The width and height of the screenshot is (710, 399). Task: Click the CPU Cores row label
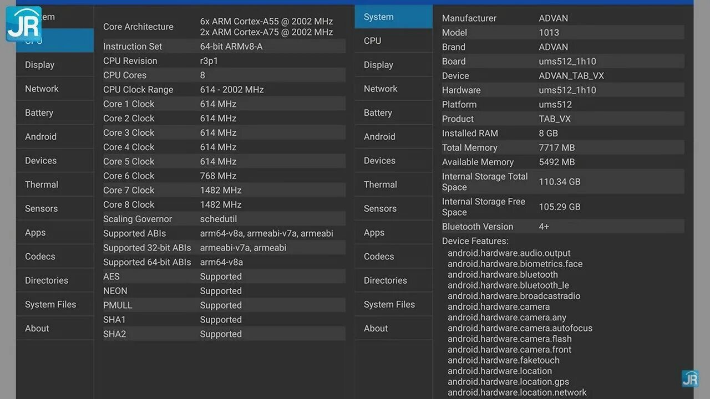pyautogui.click(x=125, y=75)
